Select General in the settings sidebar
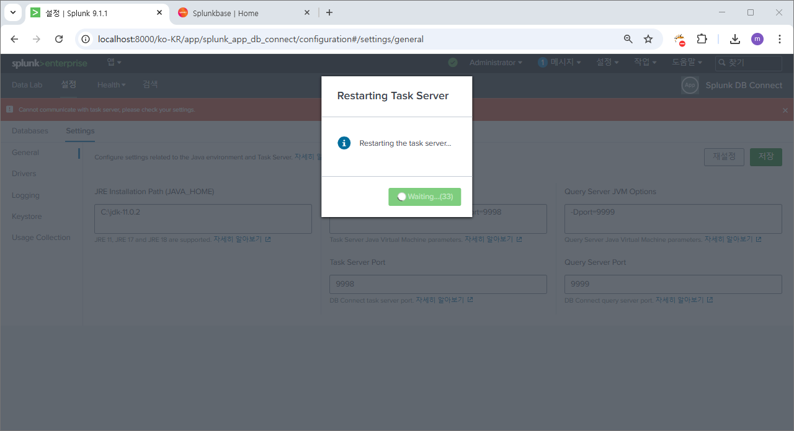The image size is (794, 431). pos(25,153)
